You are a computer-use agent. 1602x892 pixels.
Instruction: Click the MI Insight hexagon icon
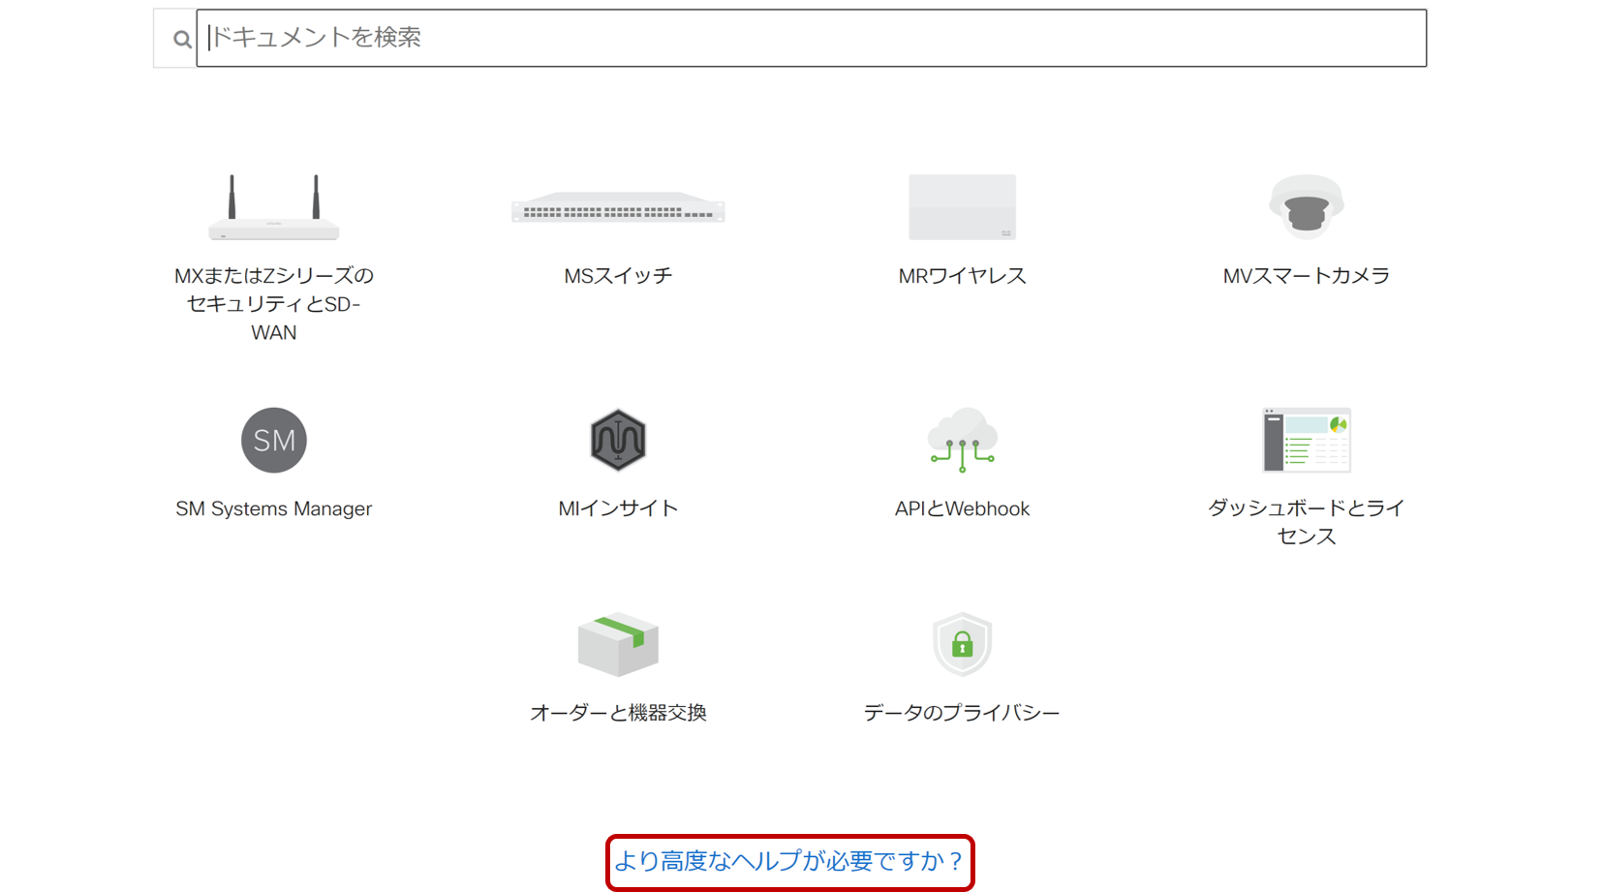[618, 441]
